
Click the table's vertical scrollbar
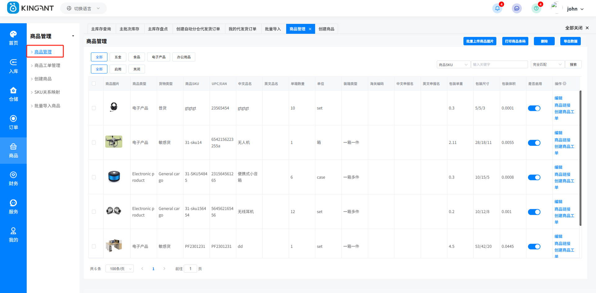(580, 158)
